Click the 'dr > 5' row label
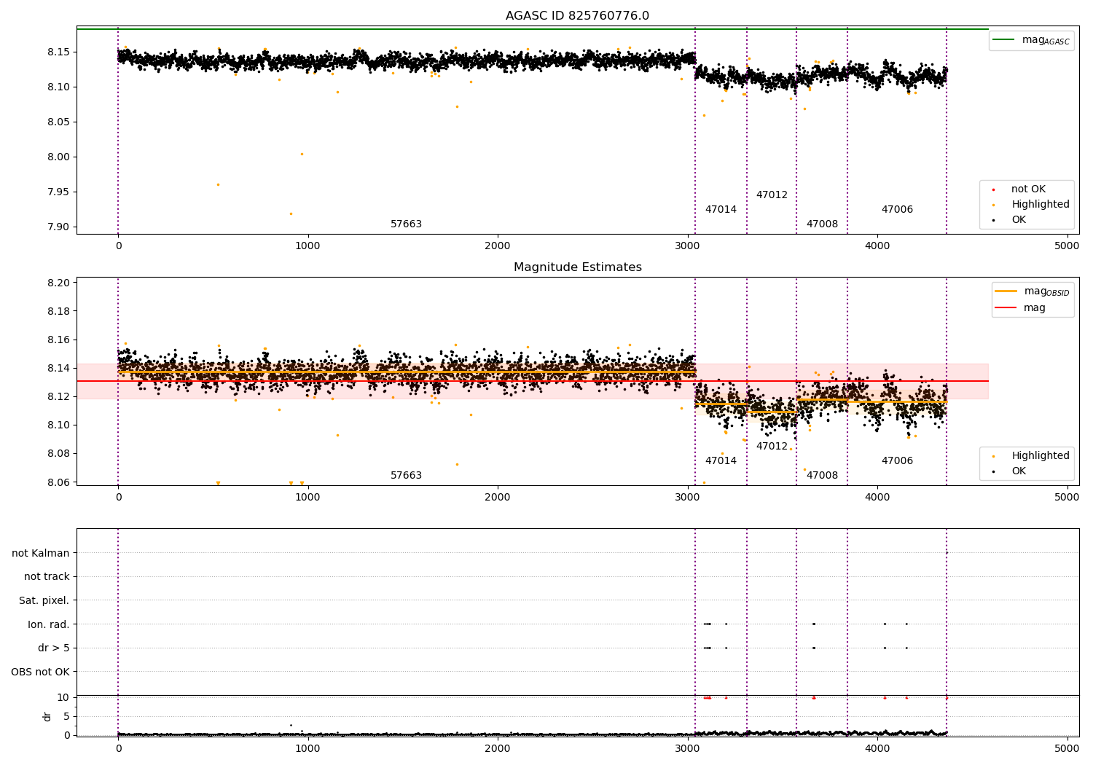Viewport: 1093px width, 765px height. pyautogui.click(x=54, y=648)
